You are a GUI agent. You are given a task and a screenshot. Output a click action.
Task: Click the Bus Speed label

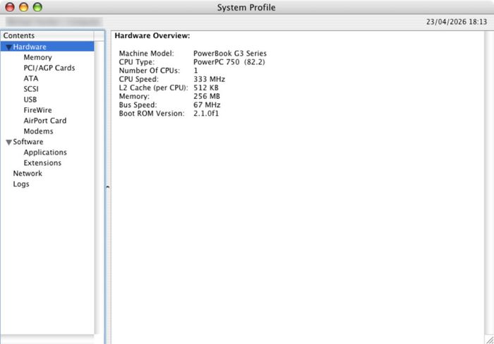[138, 105]
